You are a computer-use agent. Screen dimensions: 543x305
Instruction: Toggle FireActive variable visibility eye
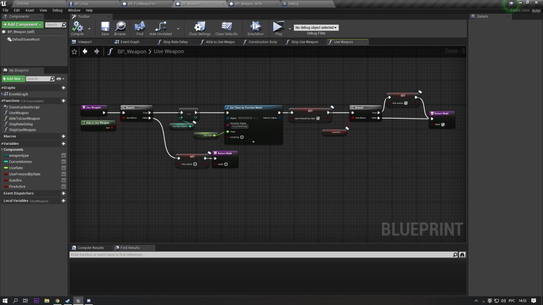63,186
